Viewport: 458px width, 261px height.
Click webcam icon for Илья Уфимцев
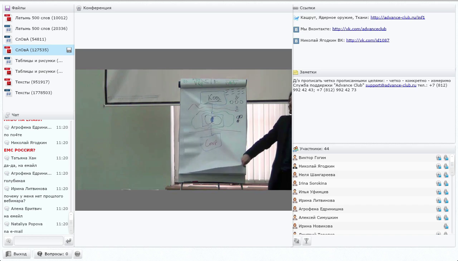point(438,192)
